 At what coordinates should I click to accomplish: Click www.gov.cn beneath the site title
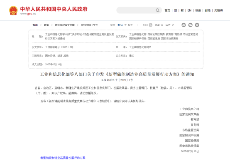click(28, 14)
